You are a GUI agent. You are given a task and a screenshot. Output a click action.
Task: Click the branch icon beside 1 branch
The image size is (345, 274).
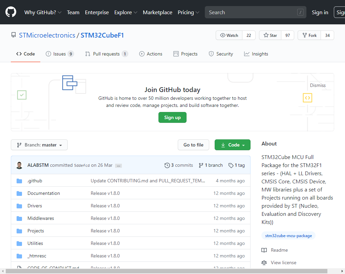pos(201,165)
